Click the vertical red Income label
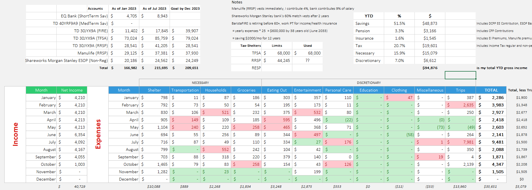This screenshot has width=532, height=190. coord(15,134)
